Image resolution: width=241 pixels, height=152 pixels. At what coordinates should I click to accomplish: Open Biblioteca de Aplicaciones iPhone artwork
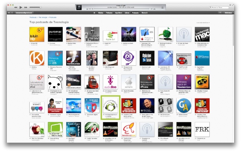147,82
